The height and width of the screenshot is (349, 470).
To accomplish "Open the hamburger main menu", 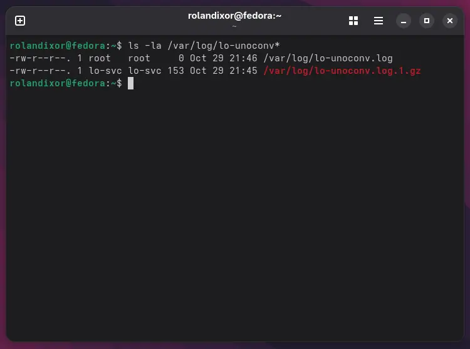I will click(x=379, y=21).
